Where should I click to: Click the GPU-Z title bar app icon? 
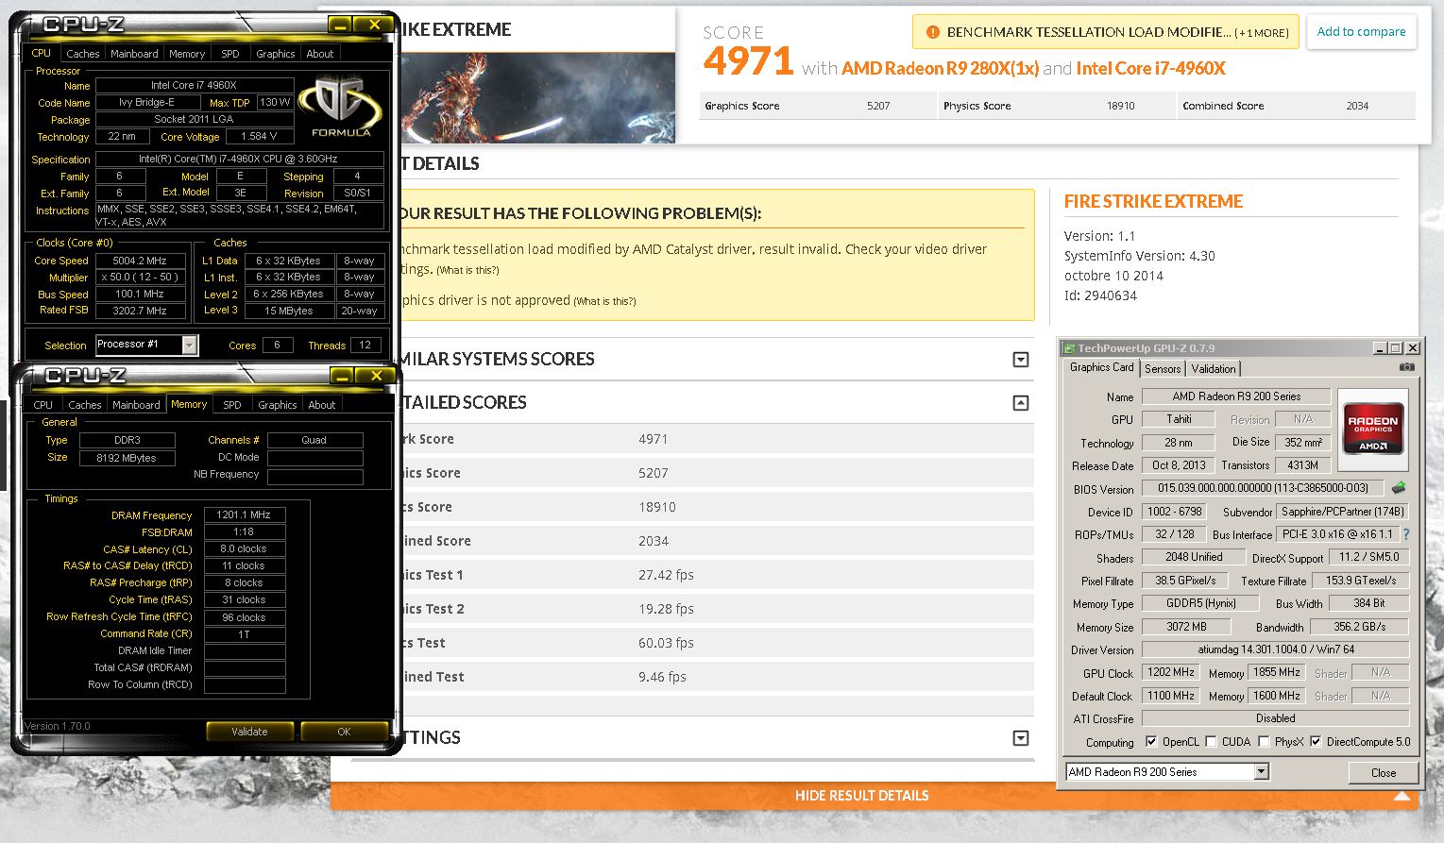coord(1068,348)
